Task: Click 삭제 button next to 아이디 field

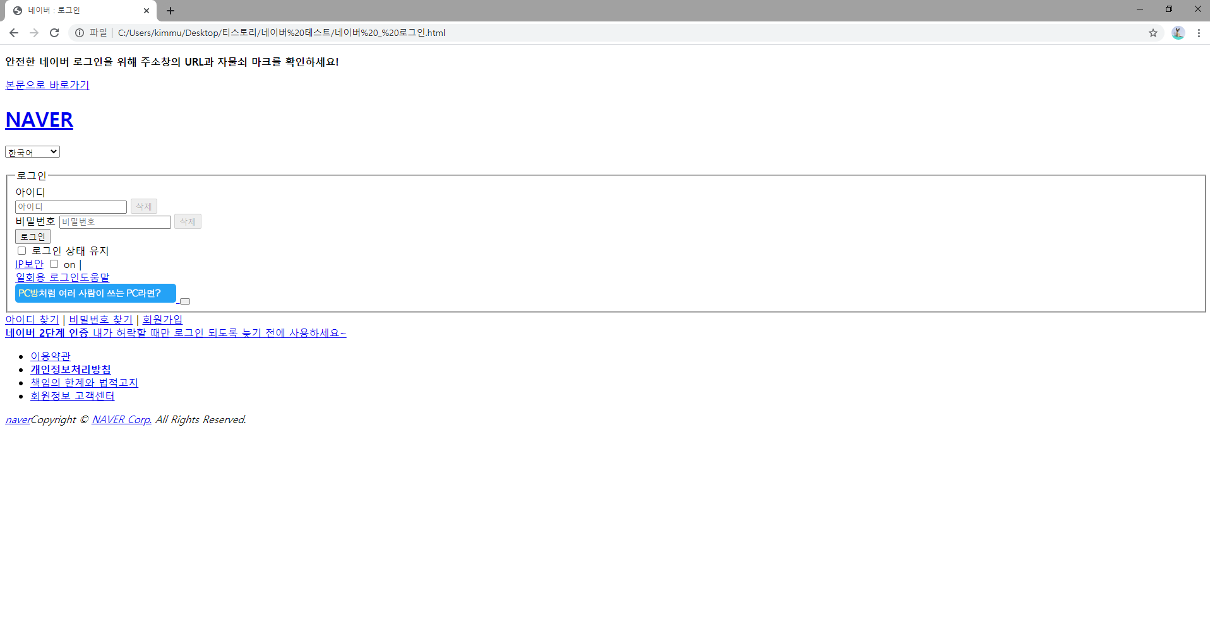Action: coord(144,206)
